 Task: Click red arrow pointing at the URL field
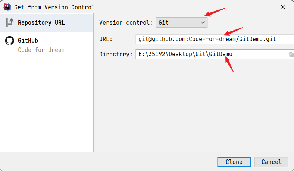pyautogui.click(x=233, y=31)
